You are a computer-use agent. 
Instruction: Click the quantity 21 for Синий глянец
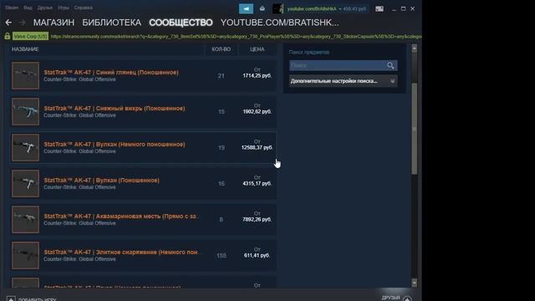point(221,76)
